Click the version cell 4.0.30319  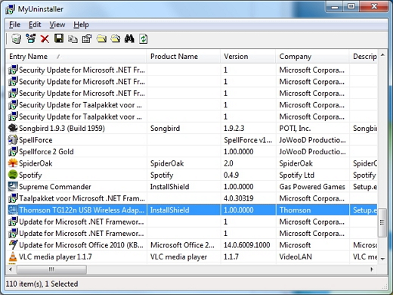click(x=239, y=198)
